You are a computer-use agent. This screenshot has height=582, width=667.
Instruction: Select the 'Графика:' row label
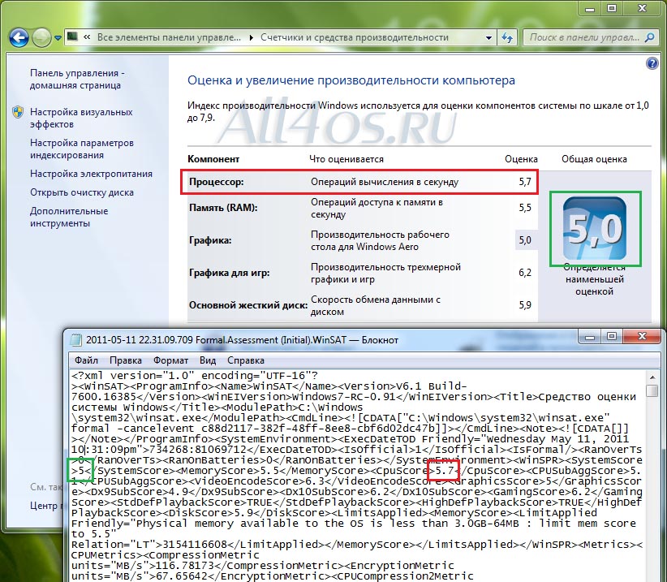click(210, 240)
